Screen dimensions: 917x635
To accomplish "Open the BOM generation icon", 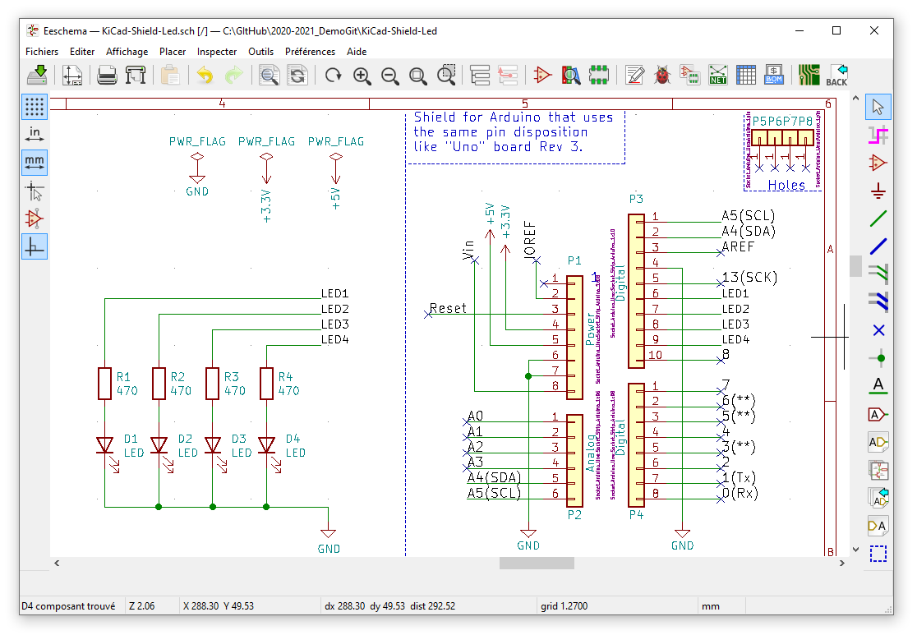I will point(774,76).
